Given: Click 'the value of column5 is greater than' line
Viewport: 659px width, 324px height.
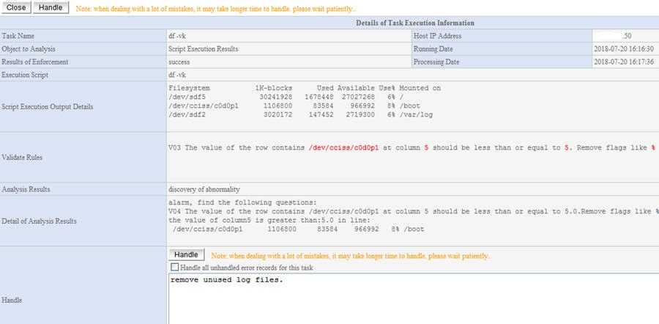Looking at the screenshot, I should [269, 221].
